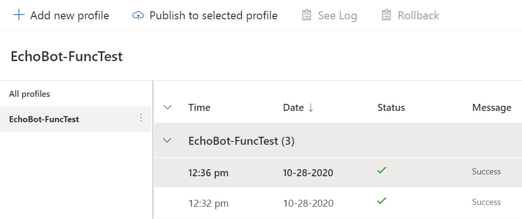Click the Rollback button text

(x=418, y=16)
